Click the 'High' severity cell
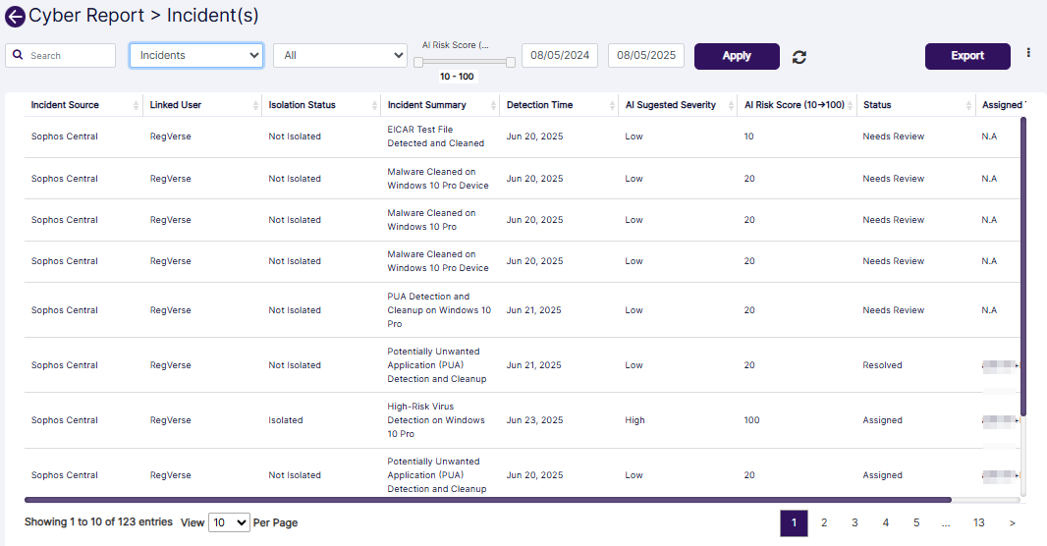Screen dimensions: 1047x546 tap(635, 420)
